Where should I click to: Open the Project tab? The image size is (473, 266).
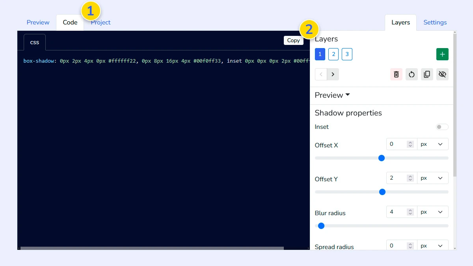tap(100, 22)
